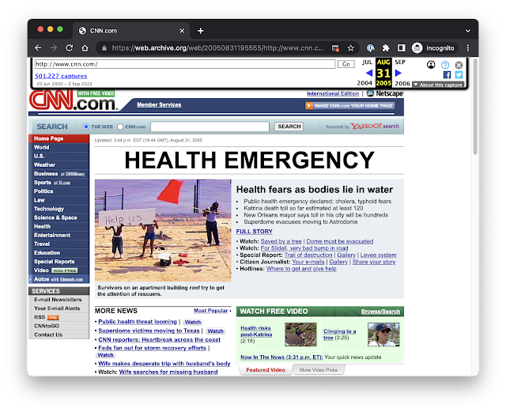Click the browser forward arrow
Image resolution: width=506 pixels, height=412 pixels.
54,48
